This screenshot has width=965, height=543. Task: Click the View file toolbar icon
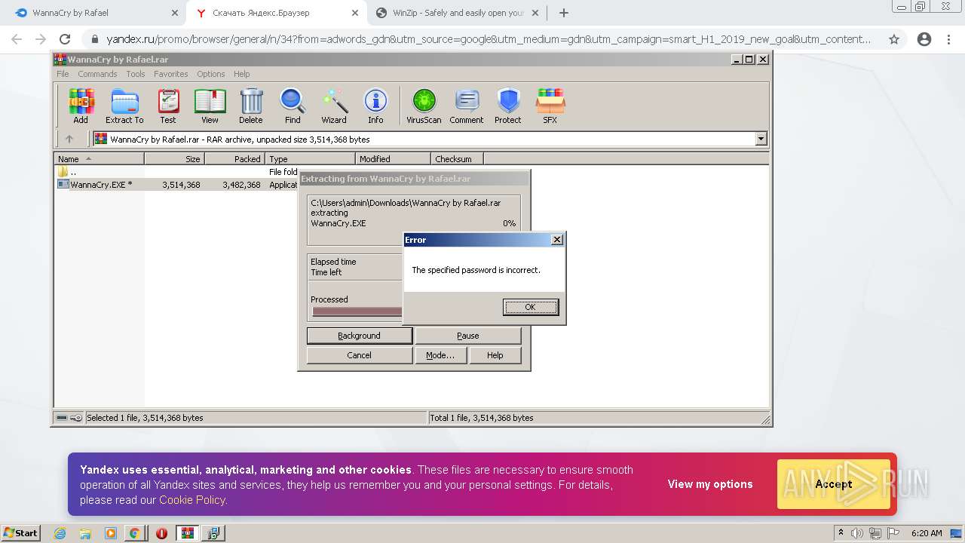(x=210, y=106)
